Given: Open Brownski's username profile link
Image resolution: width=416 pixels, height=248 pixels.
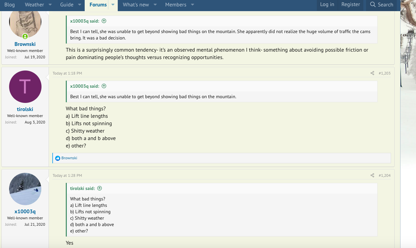Looking at the screenshot, I should click(x=25, y=44).
